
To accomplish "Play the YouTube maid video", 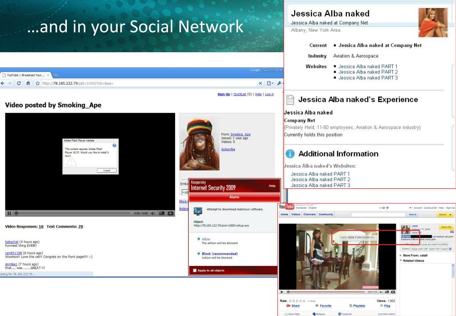I will click(x=282, y=292).
